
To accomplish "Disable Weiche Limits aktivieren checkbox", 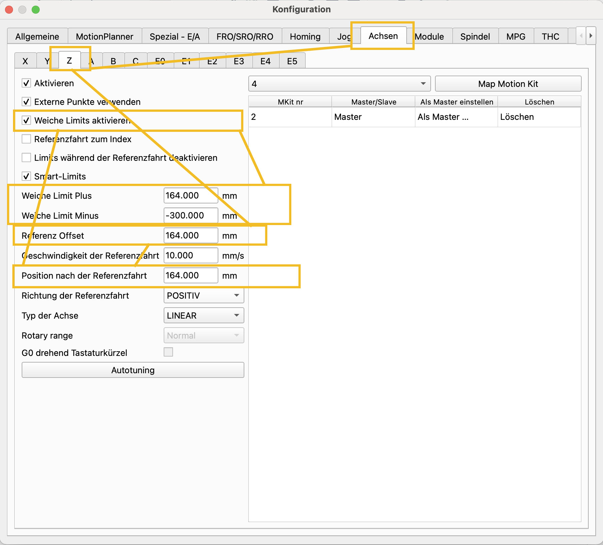I will [26, 121].
